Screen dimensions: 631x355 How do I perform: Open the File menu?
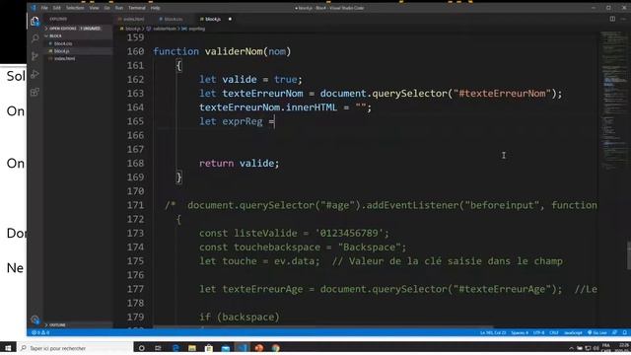(x=44, y=8)
